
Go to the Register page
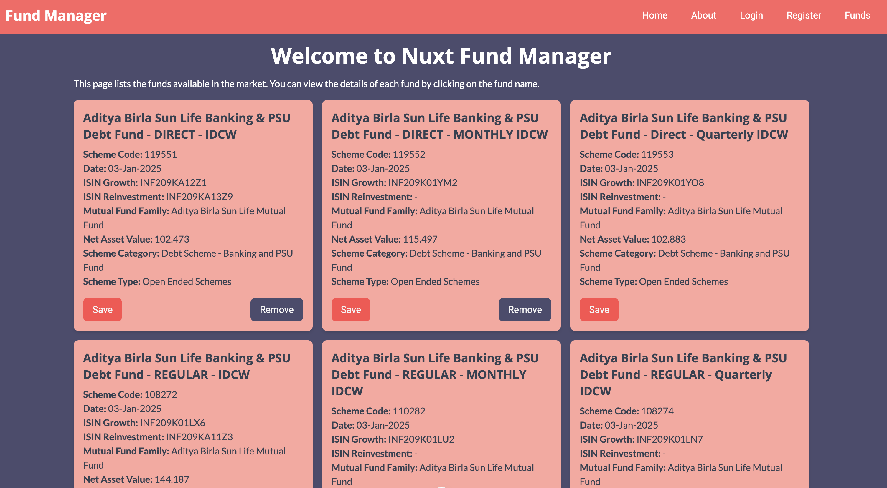click(x=804, y=16)
